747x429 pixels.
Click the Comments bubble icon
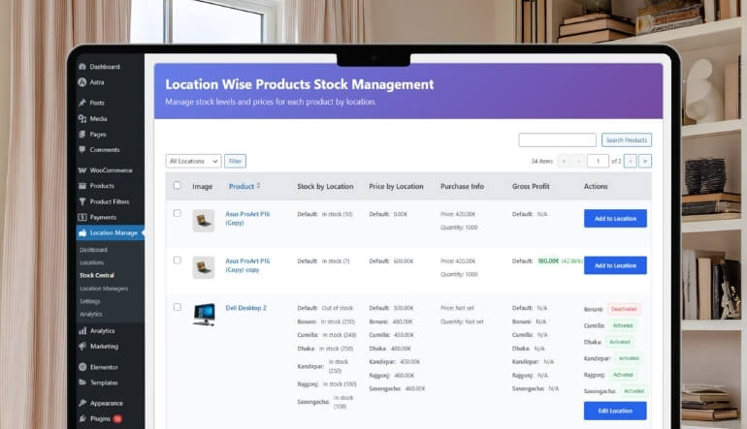tap(82, 150)
